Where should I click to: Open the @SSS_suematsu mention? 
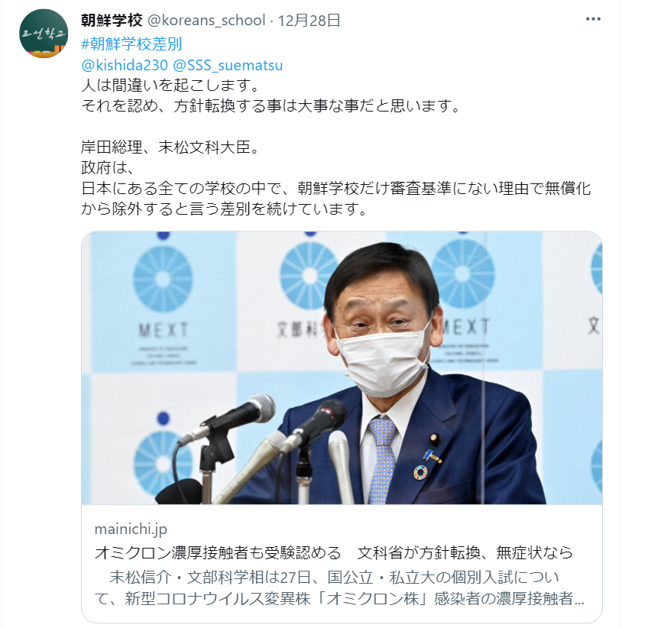coord(228,65)
